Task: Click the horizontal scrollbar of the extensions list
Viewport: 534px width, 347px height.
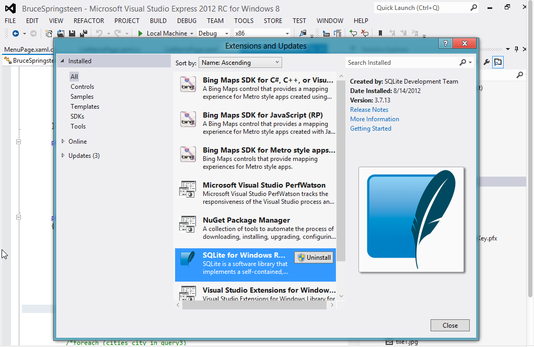Action: pyautogui.click(x=254, y=305)
